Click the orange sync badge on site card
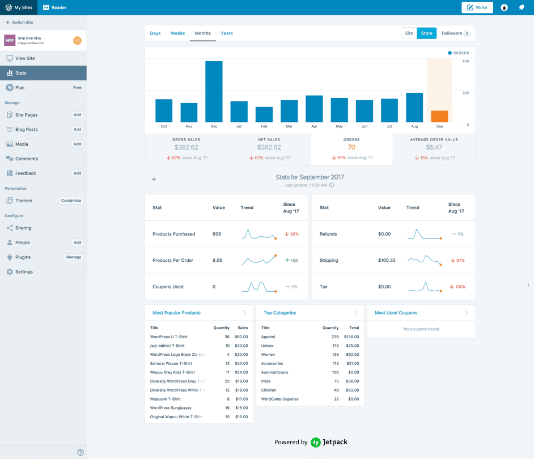Viewport: 534px width, 459px height. 77,41
